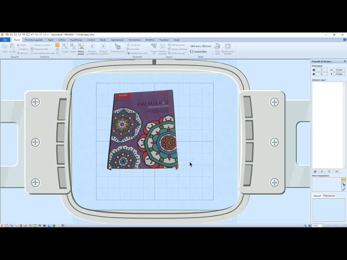Click the Incolla paste icon
This screenshot has height=260, width=347.
tap(12, 48)
